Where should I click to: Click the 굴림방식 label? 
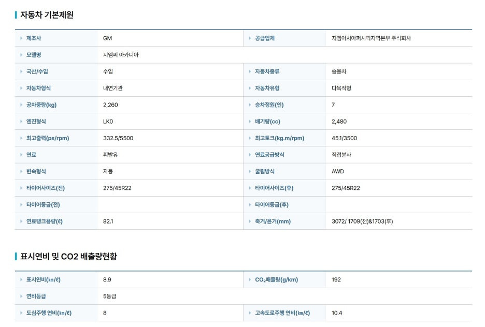pyautogui.click(x=265, y=172)
